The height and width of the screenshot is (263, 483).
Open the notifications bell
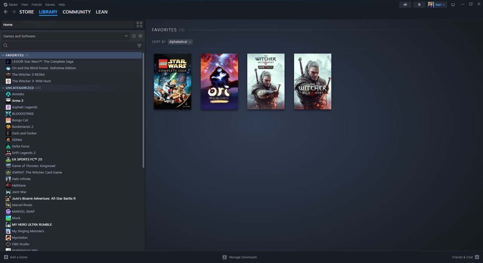tap(419, 5)
